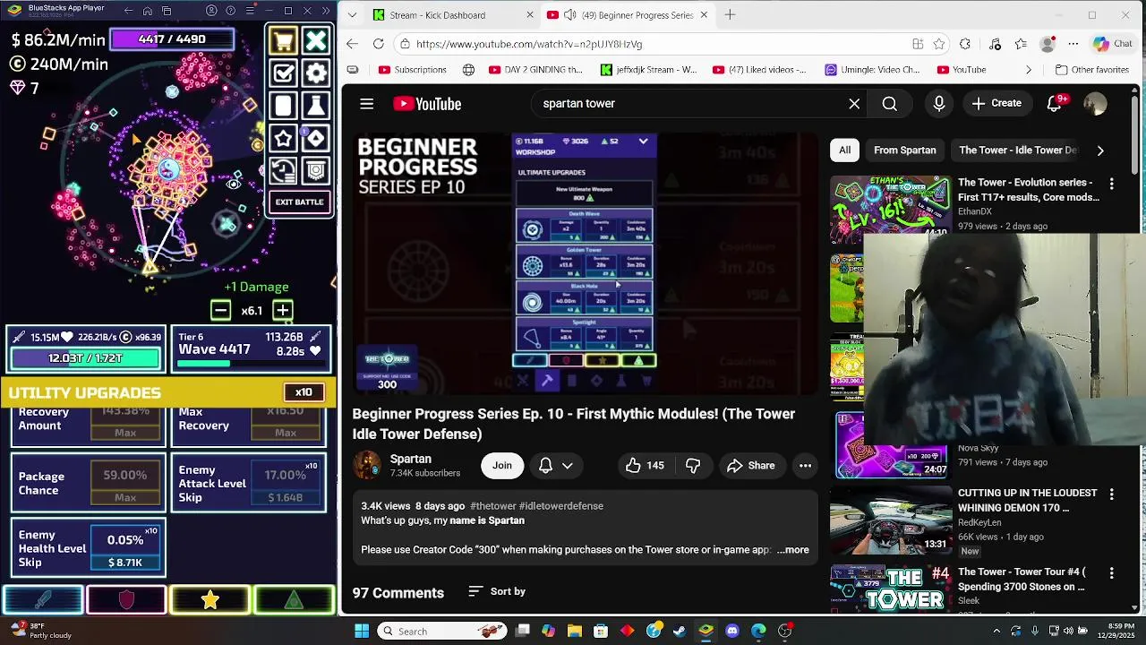Open BlueStacks help question mark icon
The width and height of the screenshot is (1146, 645).
click(x=231, y=11)
